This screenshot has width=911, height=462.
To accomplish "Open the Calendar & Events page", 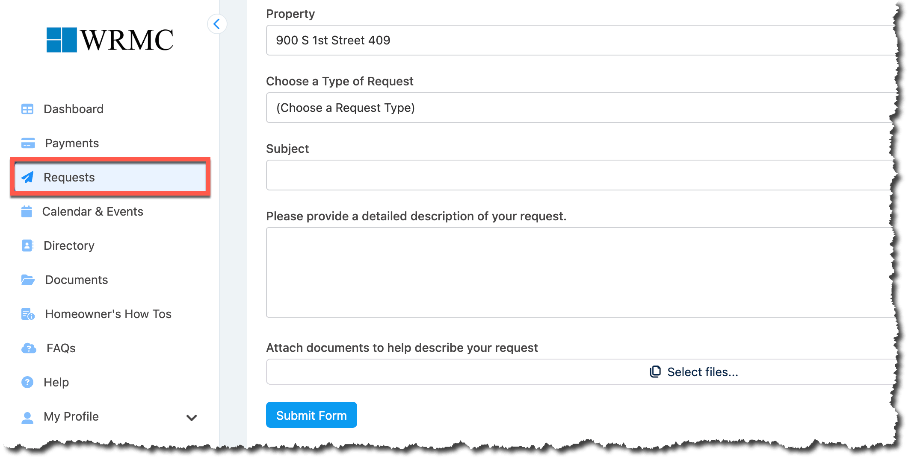I will (92, 212).
